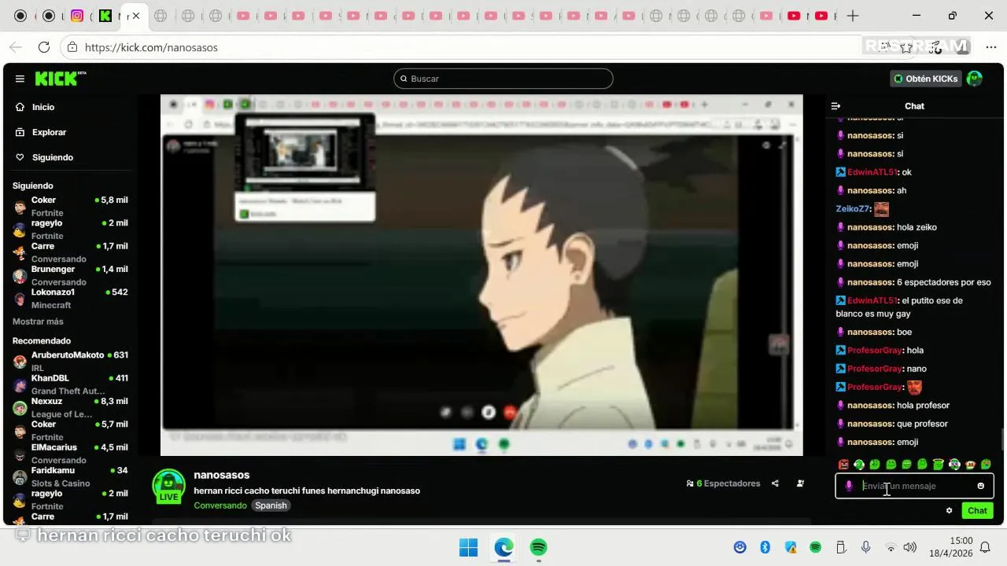Open Coker channel with 5,8 mil viewers
Viewport: 1007px width, 566px height.
pyautogui.click(x=70, y=206)
